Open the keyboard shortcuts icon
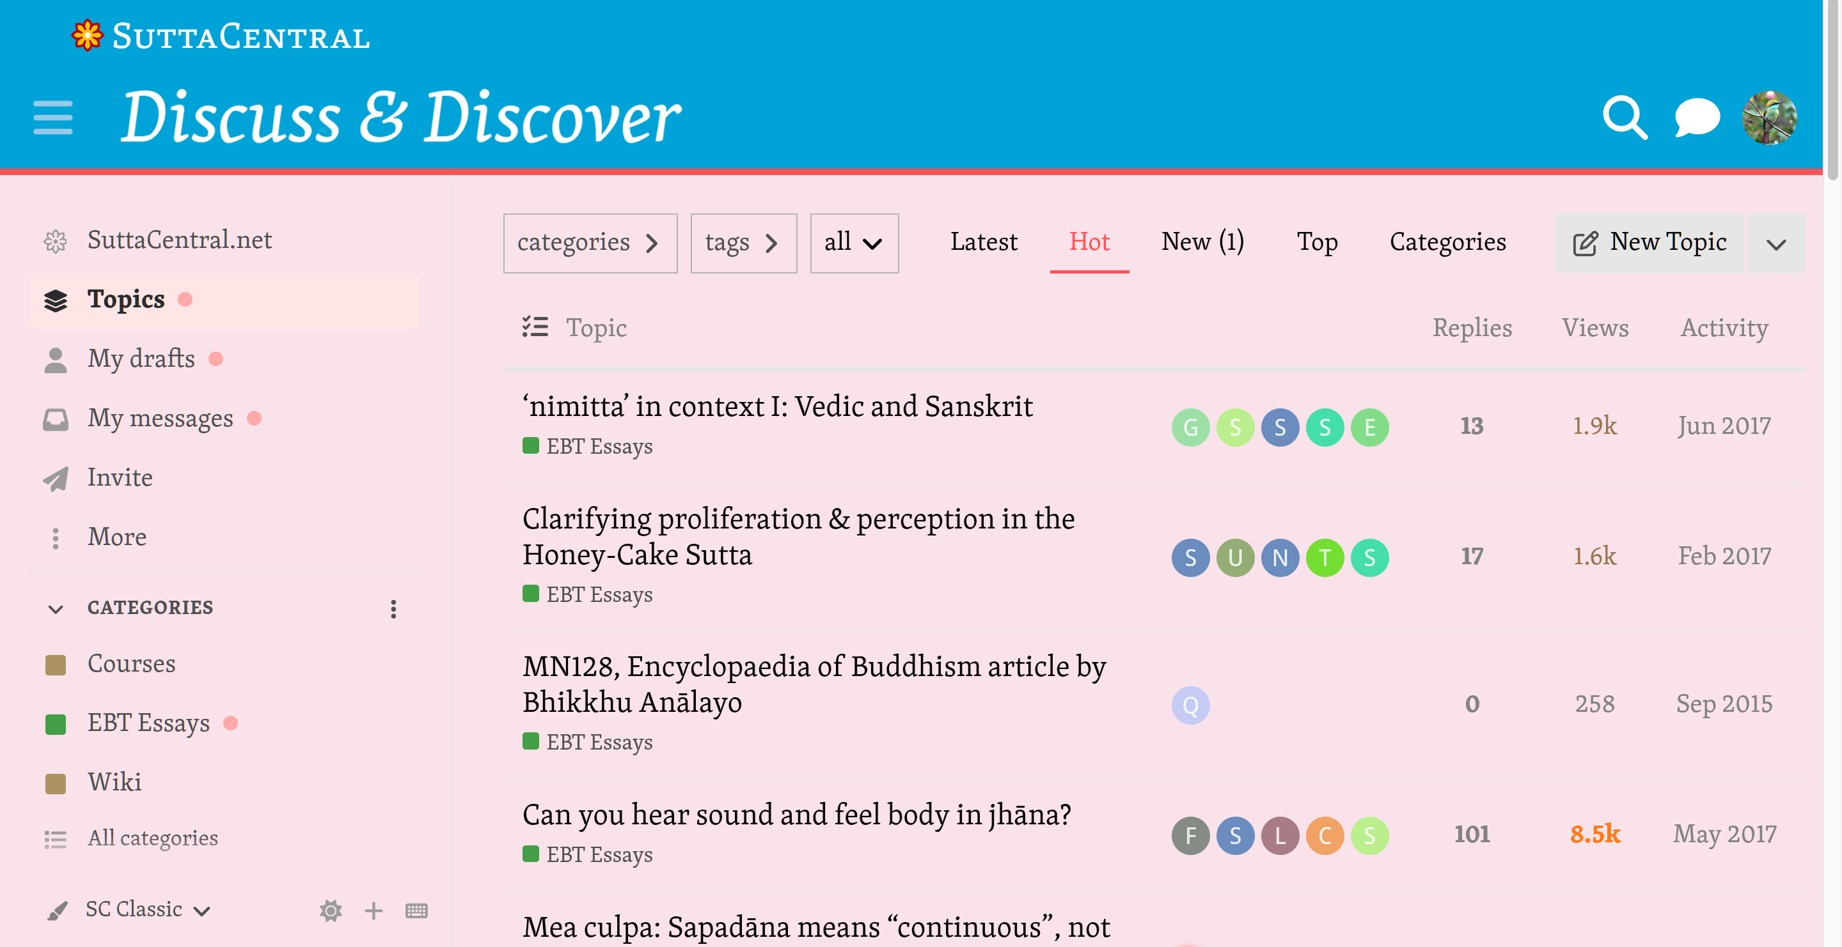This screenshot has height=947, width=1842. (416, 911)
